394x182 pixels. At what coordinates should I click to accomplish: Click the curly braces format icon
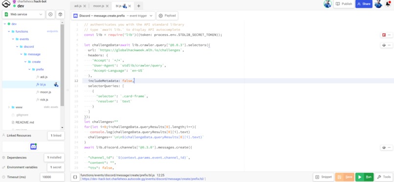75,177
